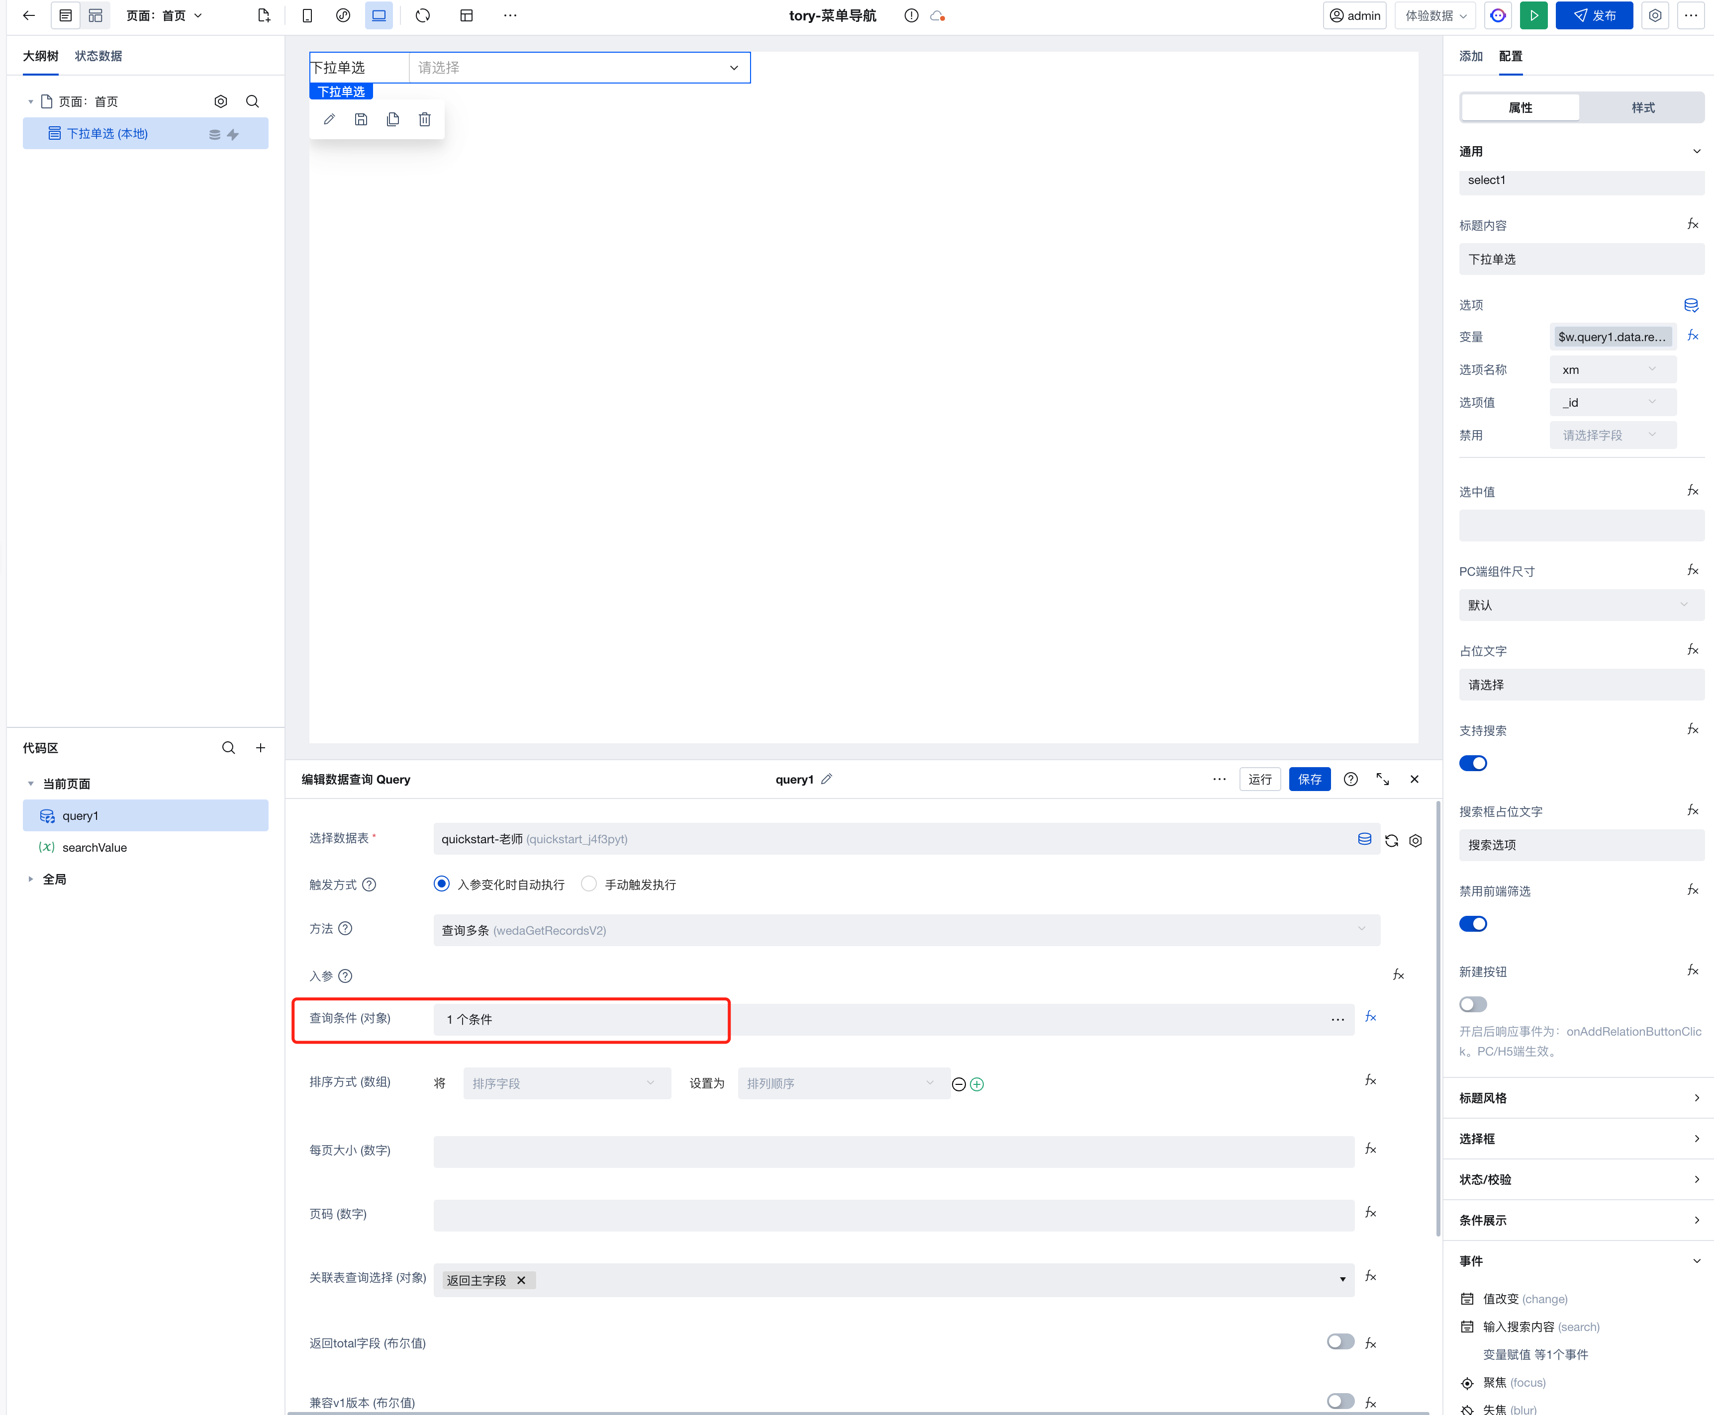Select the 配置 tab
The image size is (1714, 1415).
(x=1510, y=56)
